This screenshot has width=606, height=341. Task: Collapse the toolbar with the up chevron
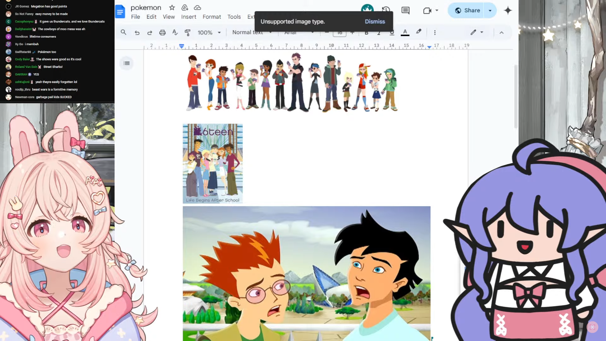[502, 33]
